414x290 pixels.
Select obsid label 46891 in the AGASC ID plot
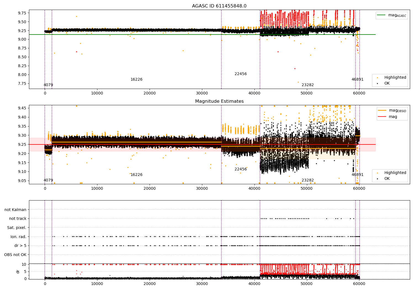click(x=357, y=80)
